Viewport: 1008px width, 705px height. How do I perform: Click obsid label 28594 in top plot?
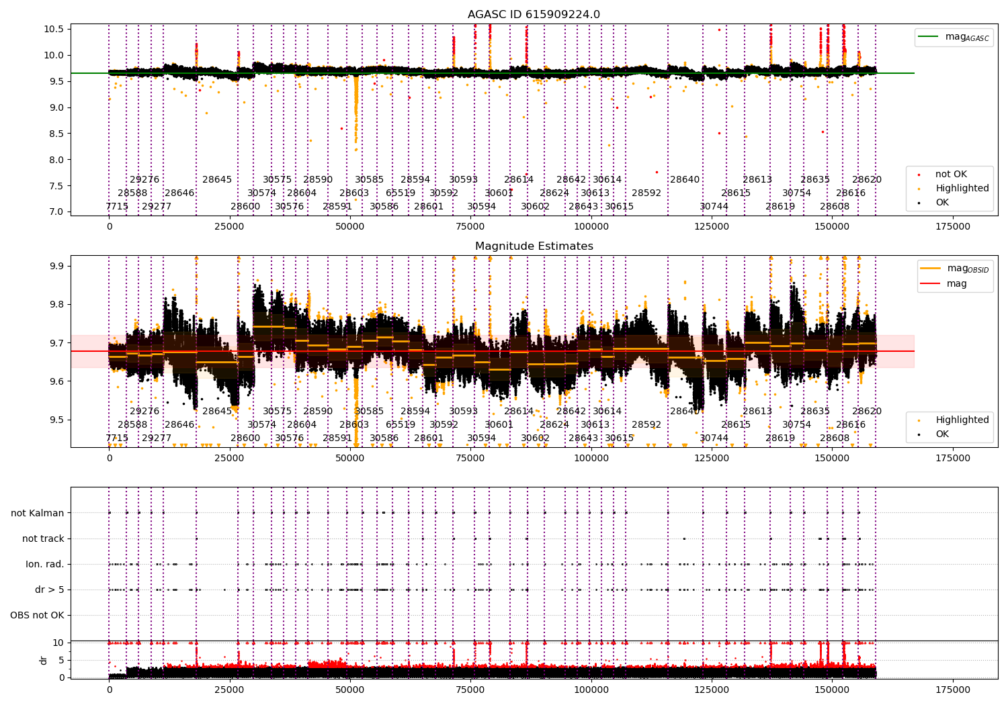pos(415,180)
